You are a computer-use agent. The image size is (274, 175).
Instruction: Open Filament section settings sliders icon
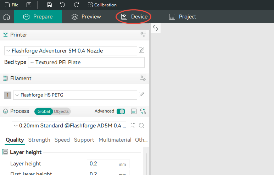(143, 78)
